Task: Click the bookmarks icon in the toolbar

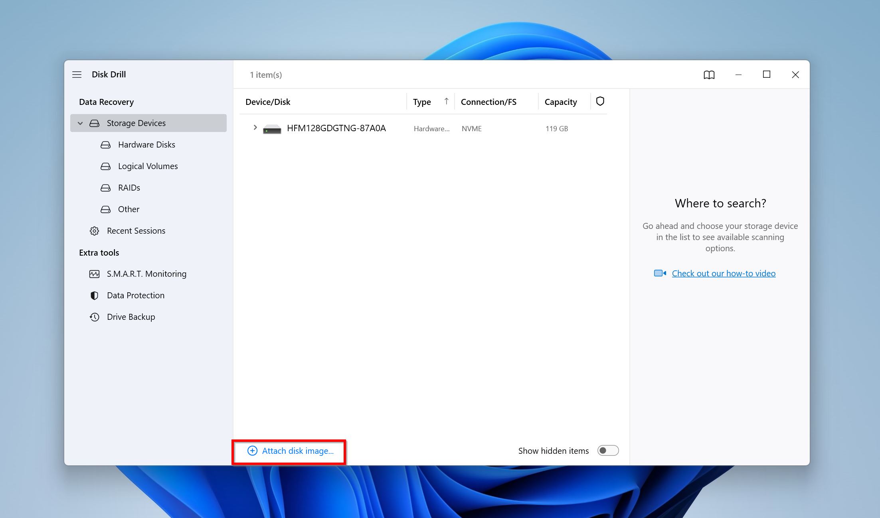Action: pos(709,74)
